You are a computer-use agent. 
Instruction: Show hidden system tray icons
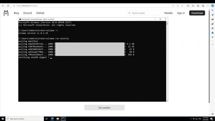(x=191, y=119)
